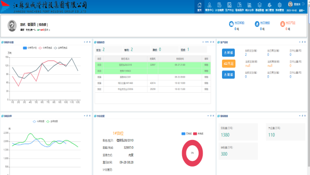
Task: Collapse the 生产实时 production panel
Action: 300,42
